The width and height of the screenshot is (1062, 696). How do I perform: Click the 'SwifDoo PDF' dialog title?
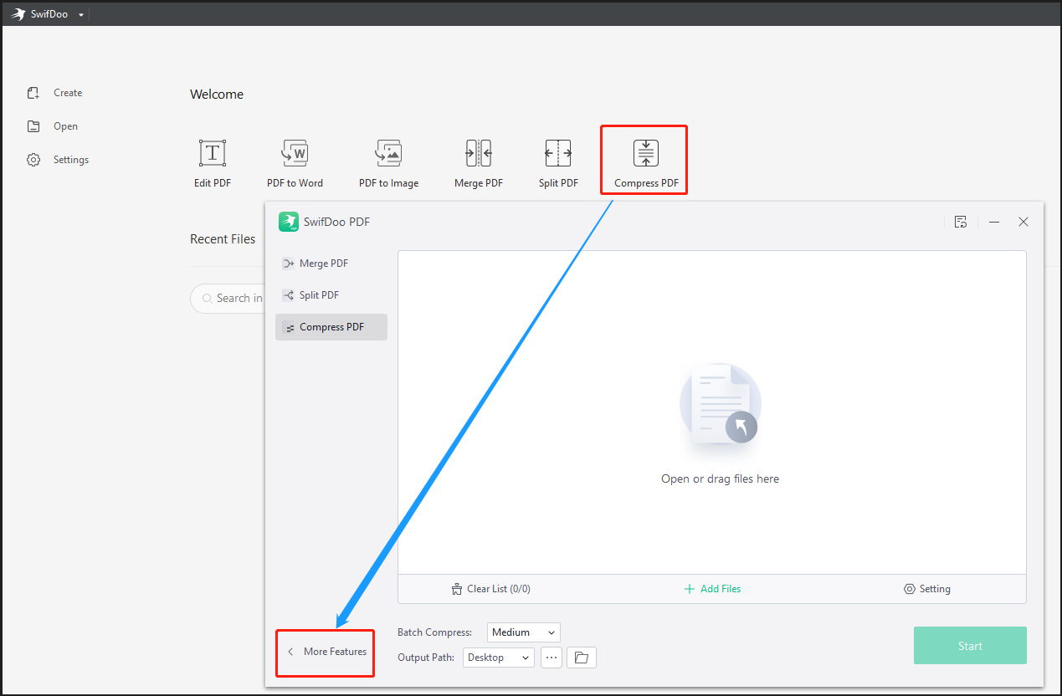point(336,222)
